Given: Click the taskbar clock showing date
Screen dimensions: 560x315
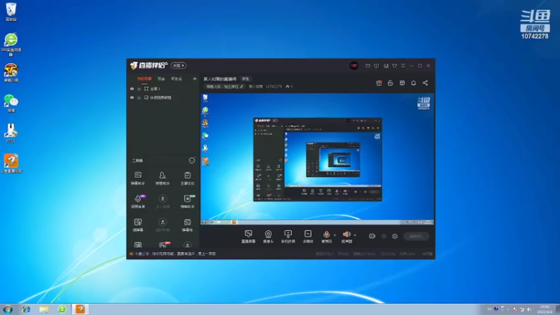Looking at the screenshot, I should point(545,309).
